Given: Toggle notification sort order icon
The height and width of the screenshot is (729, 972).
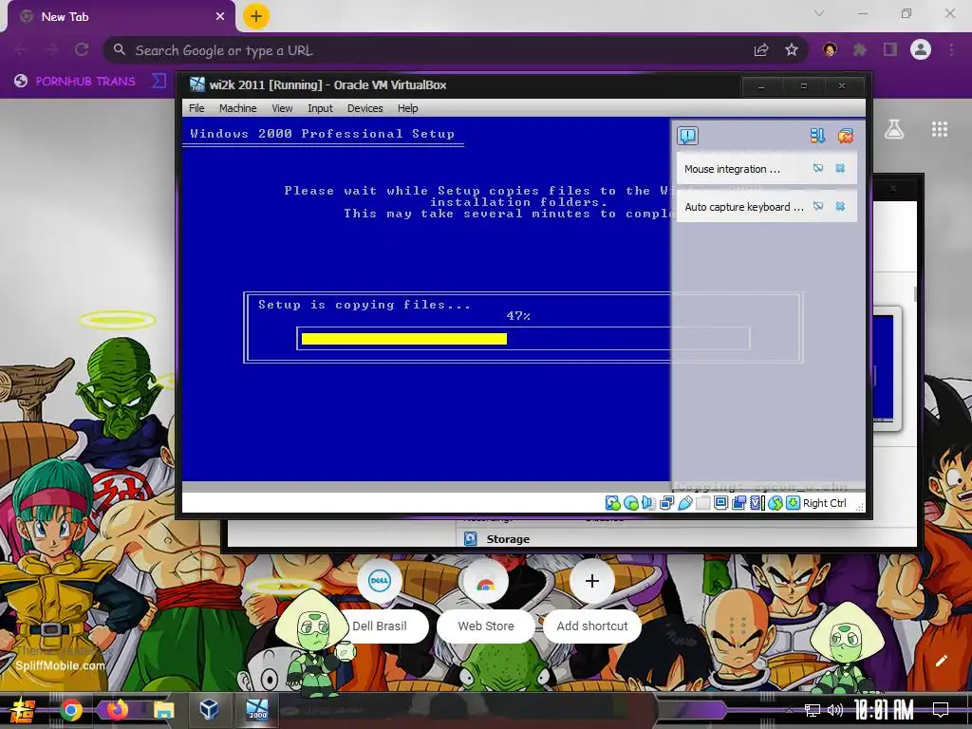Looking at the screenshot, I should pos(817,135).
